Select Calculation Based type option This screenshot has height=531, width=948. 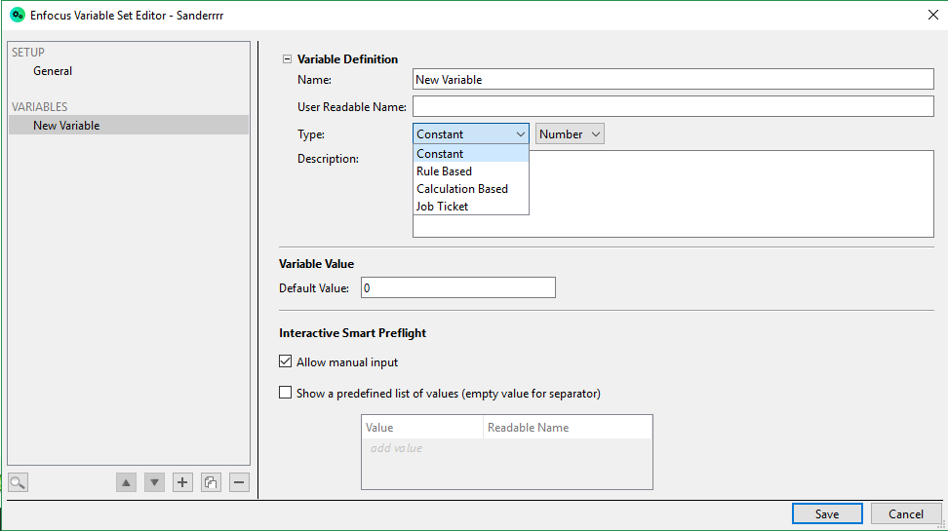[x=461, y=189]
